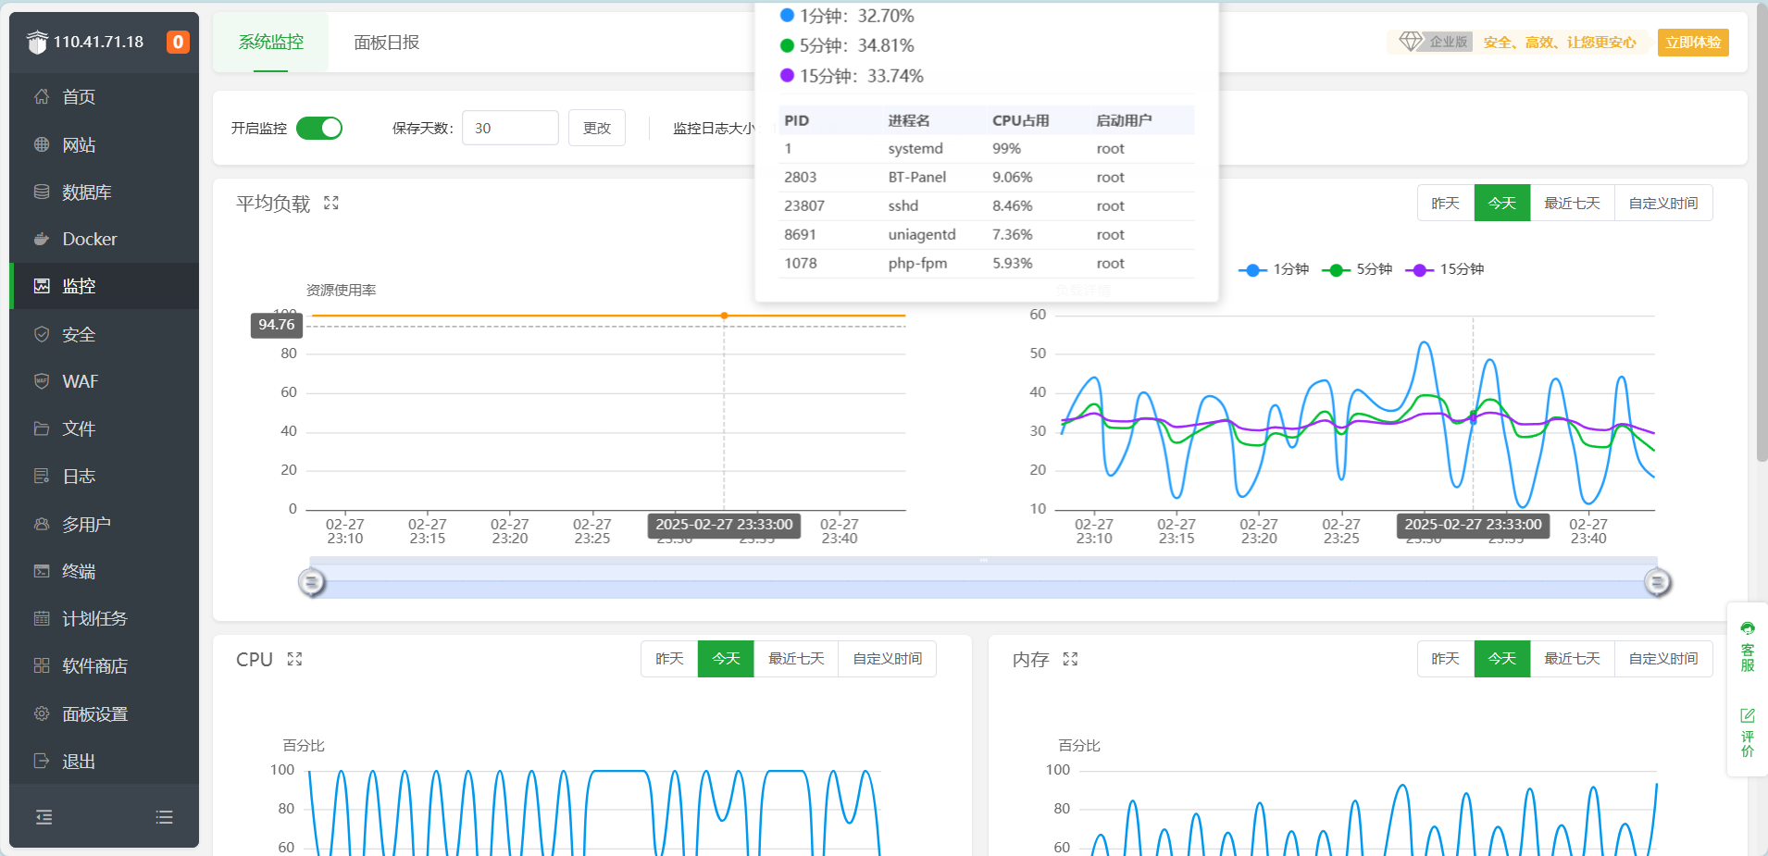This screenshot has width=1768, height=856.
Task: Select 今天 for CPU chart
Action: 726,659
